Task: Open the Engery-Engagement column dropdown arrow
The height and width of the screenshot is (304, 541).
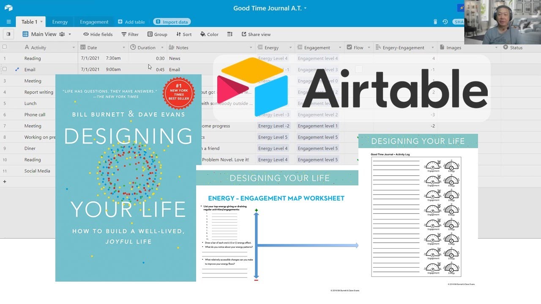Action: coord(432,47)
